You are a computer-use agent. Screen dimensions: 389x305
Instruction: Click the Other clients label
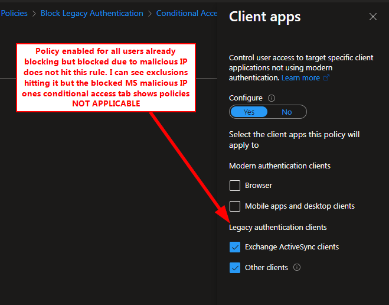(x=266, y=268)
